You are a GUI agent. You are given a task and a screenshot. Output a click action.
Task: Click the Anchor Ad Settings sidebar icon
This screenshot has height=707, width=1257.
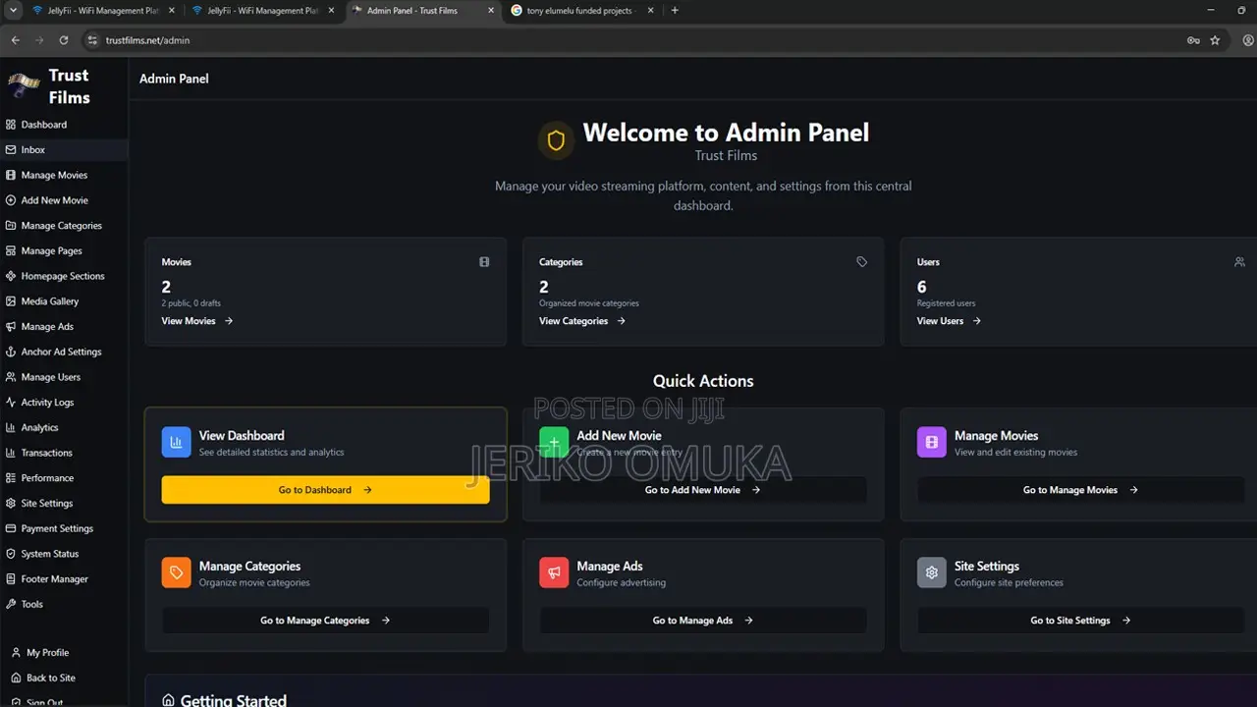pos(11,352)
